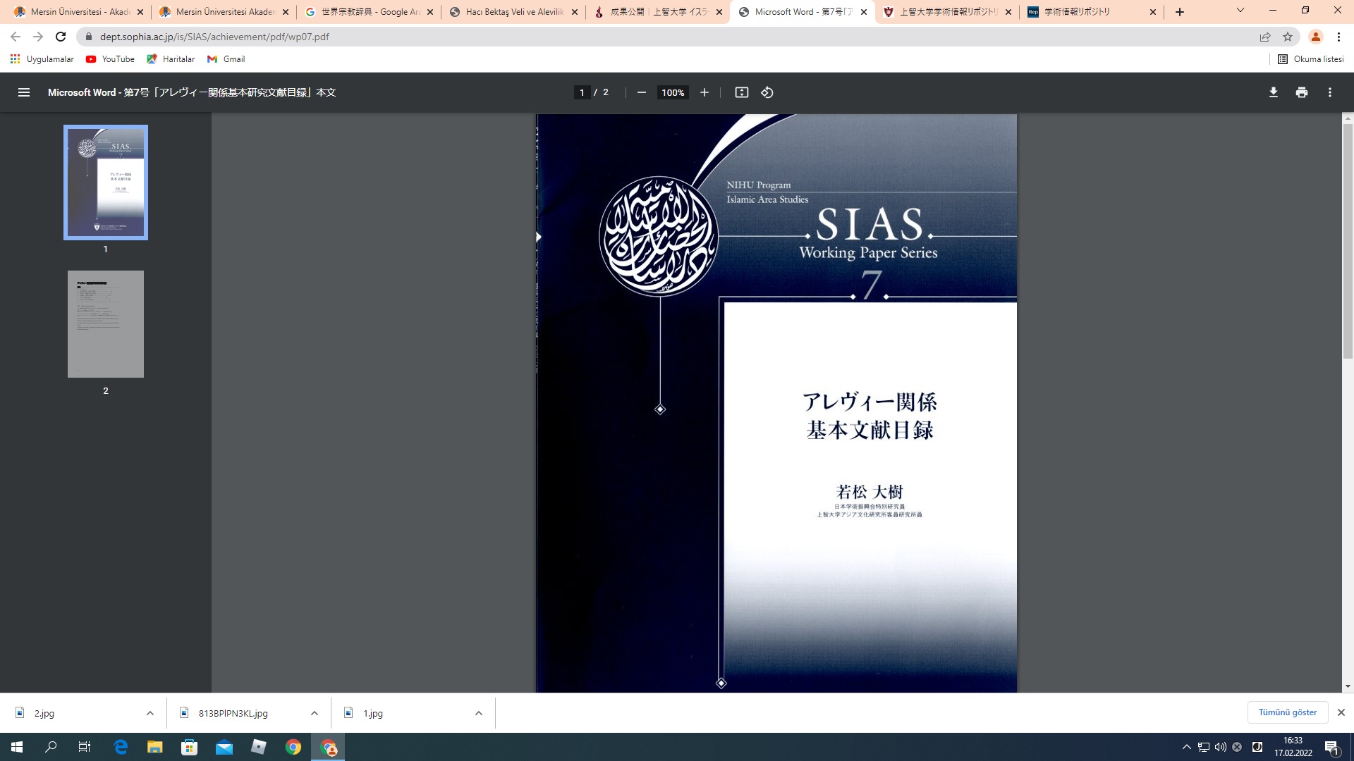1354x761 pixels.
Task: Open Task View on taskbar
Action: pos(85,747)
